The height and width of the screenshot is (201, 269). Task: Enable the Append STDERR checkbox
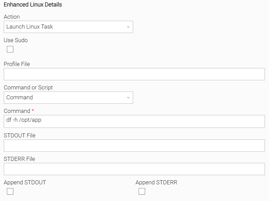click(x=142, y=191)
